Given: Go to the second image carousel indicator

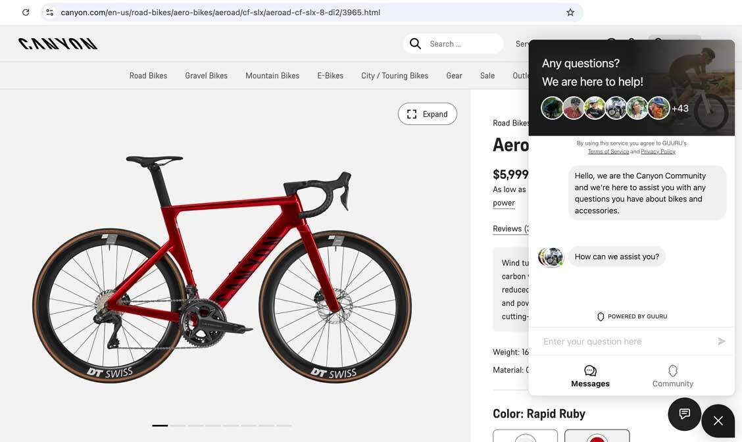Looking at the screenshot, I should (178, 426).
